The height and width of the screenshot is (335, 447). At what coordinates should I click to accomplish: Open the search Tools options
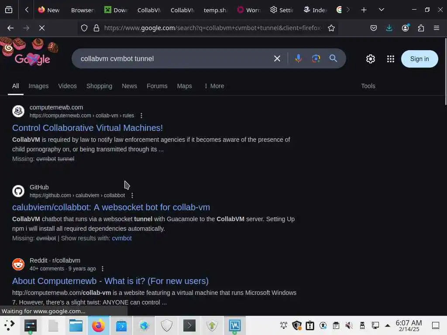368,86
